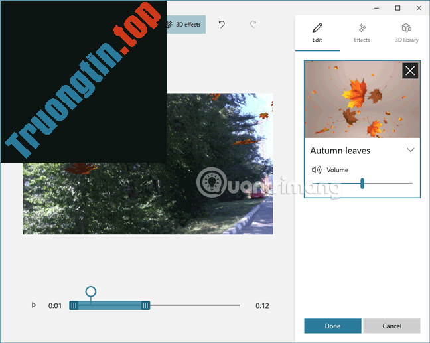Undo the last action
This screenshot has width=430, height=343.
[222, 25]
